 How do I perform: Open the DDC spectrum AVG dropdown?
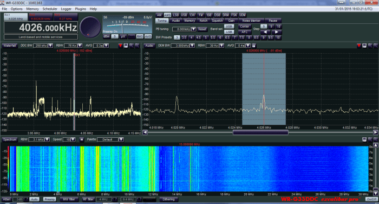point(106,46)
